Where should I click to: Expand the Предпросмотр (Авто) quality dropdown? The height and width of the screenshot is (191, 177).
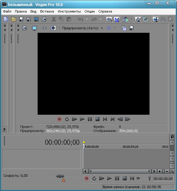click(x=102, y=28)
